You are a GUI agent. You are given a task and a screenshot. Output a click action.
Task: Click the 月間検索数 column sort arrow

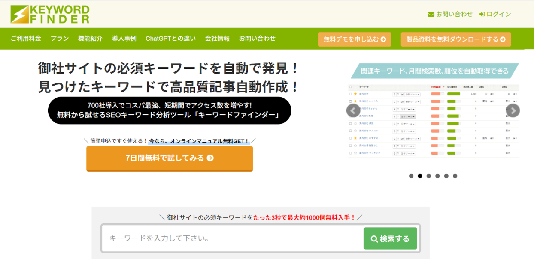(444, 87)
